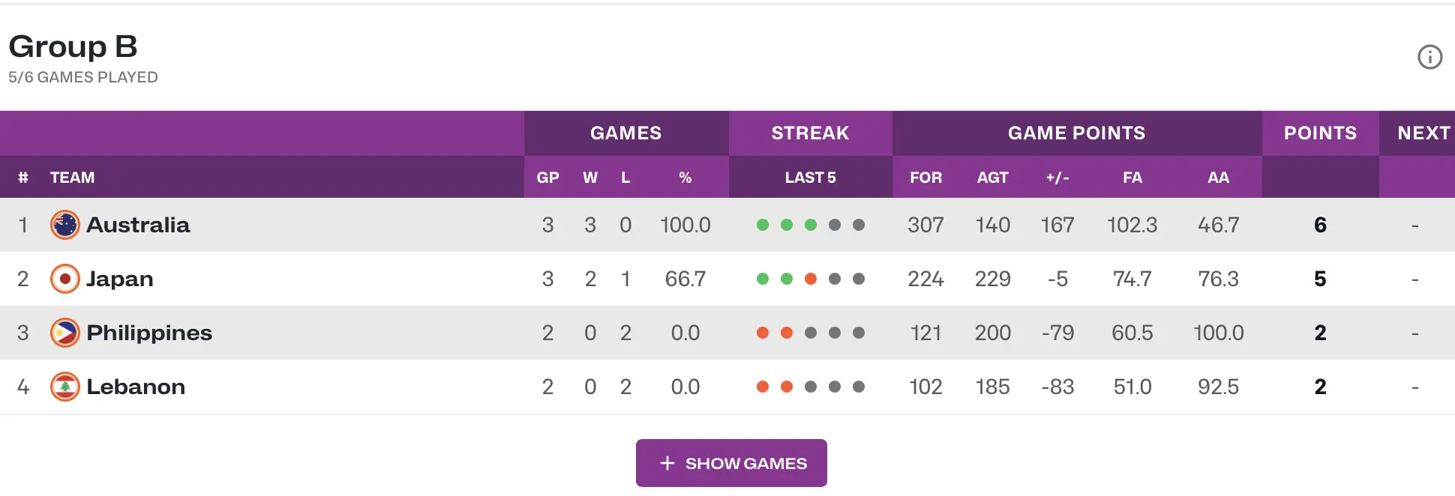
Task: Expand games with SHOW GAMES button
Action: [x=731, y=463]
